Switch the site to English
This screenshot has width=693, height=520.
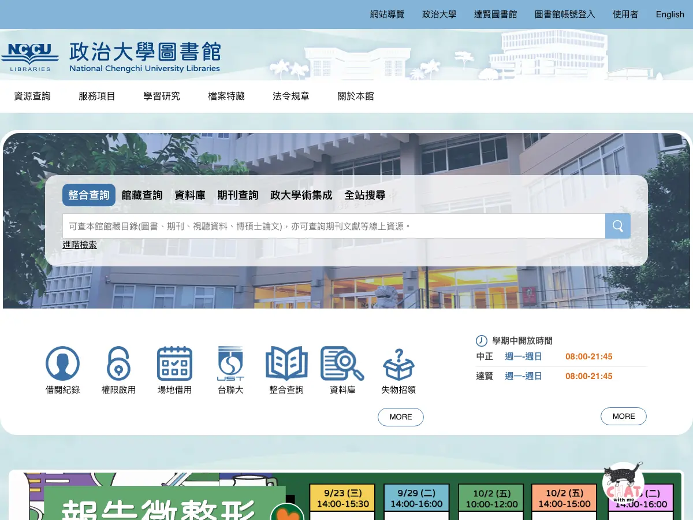tap(670, 14)
